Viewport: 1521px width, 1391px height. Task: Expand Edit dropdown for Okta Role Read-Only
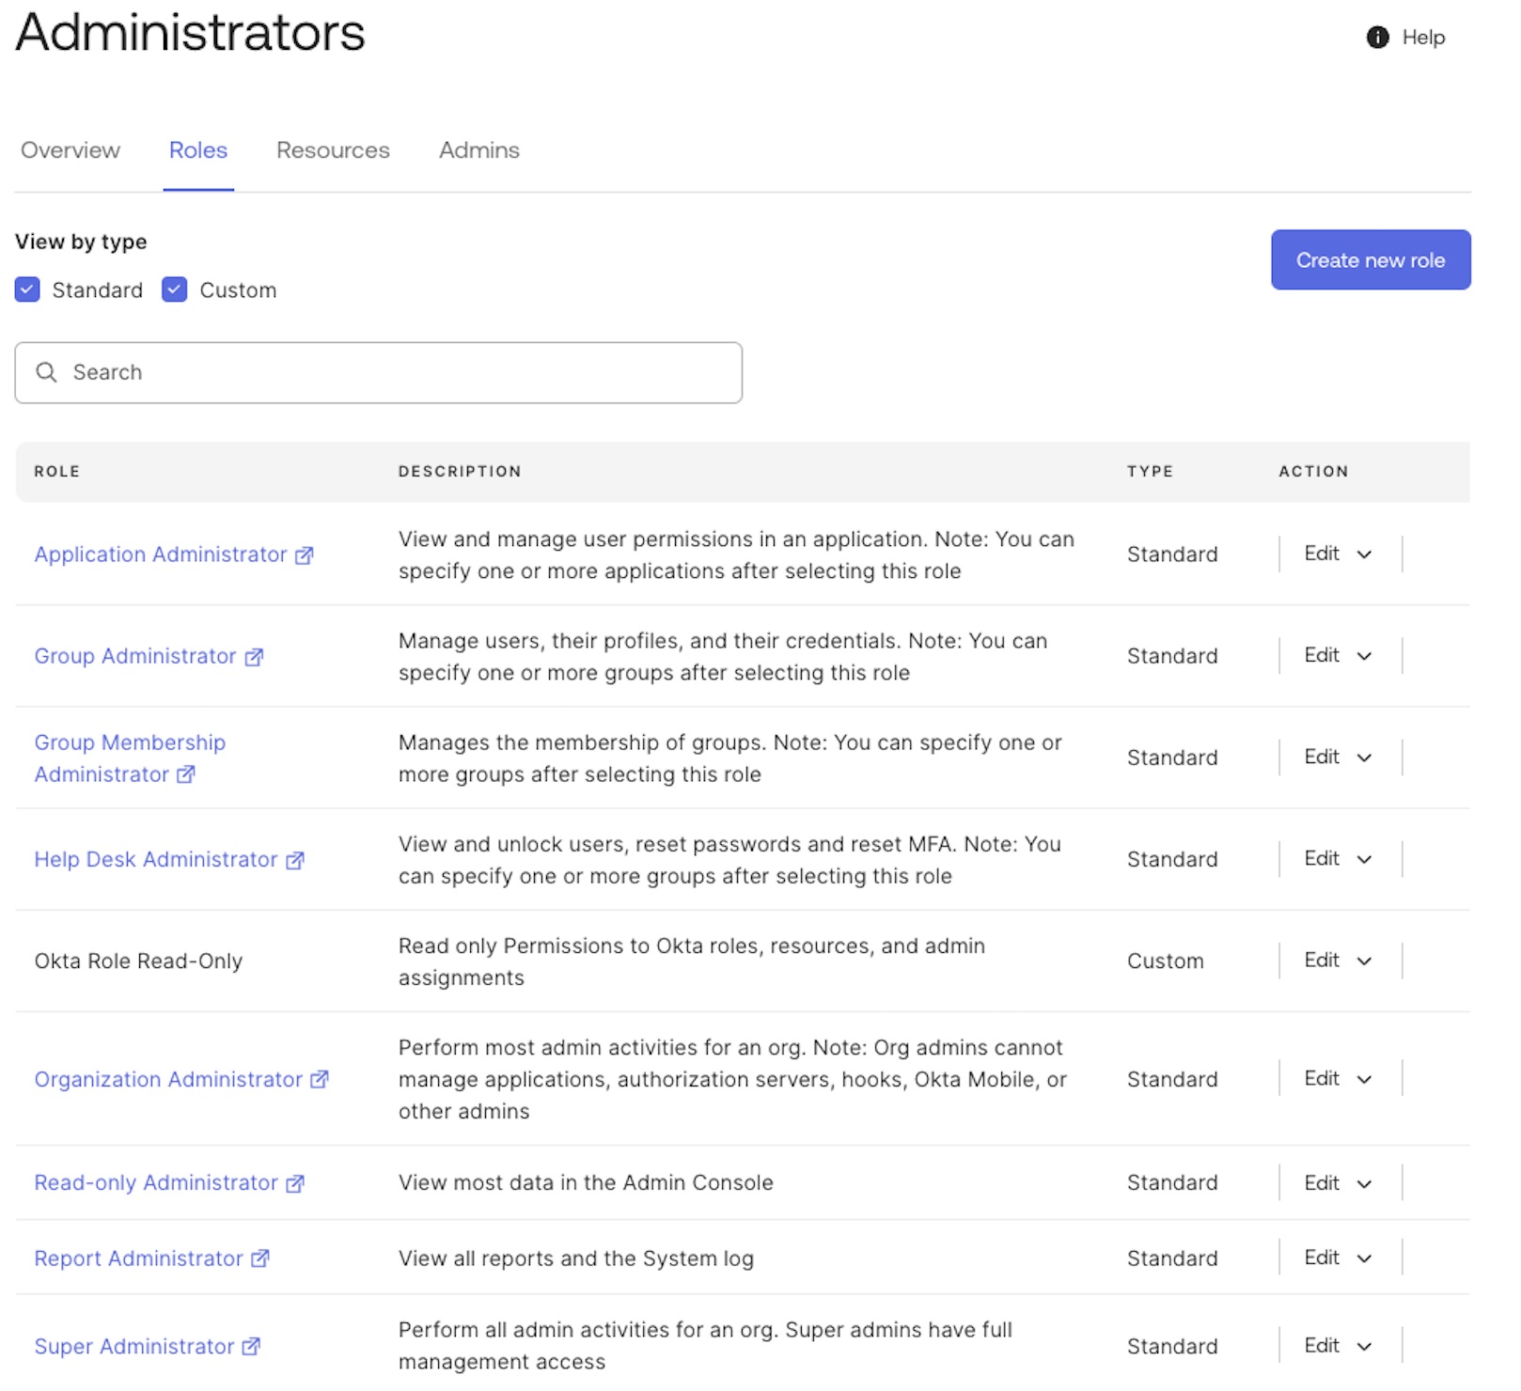click(1339, 961)
